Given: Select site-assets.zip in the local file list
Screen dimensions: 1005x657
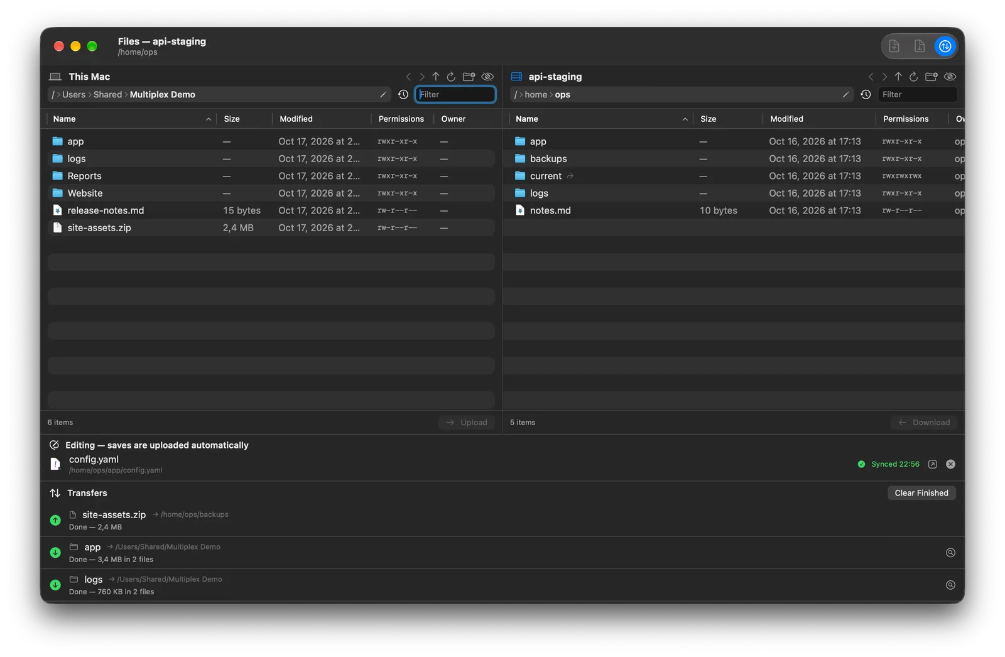Looking at the screenshot, I should 271,228.
